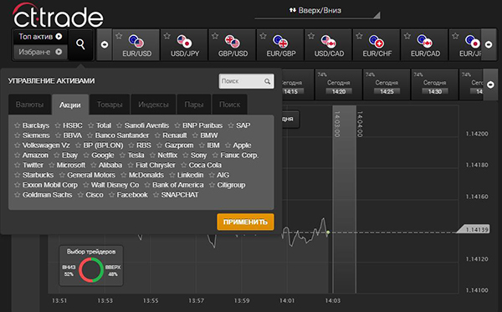Focus the Поиск search field

pos(246,81)
